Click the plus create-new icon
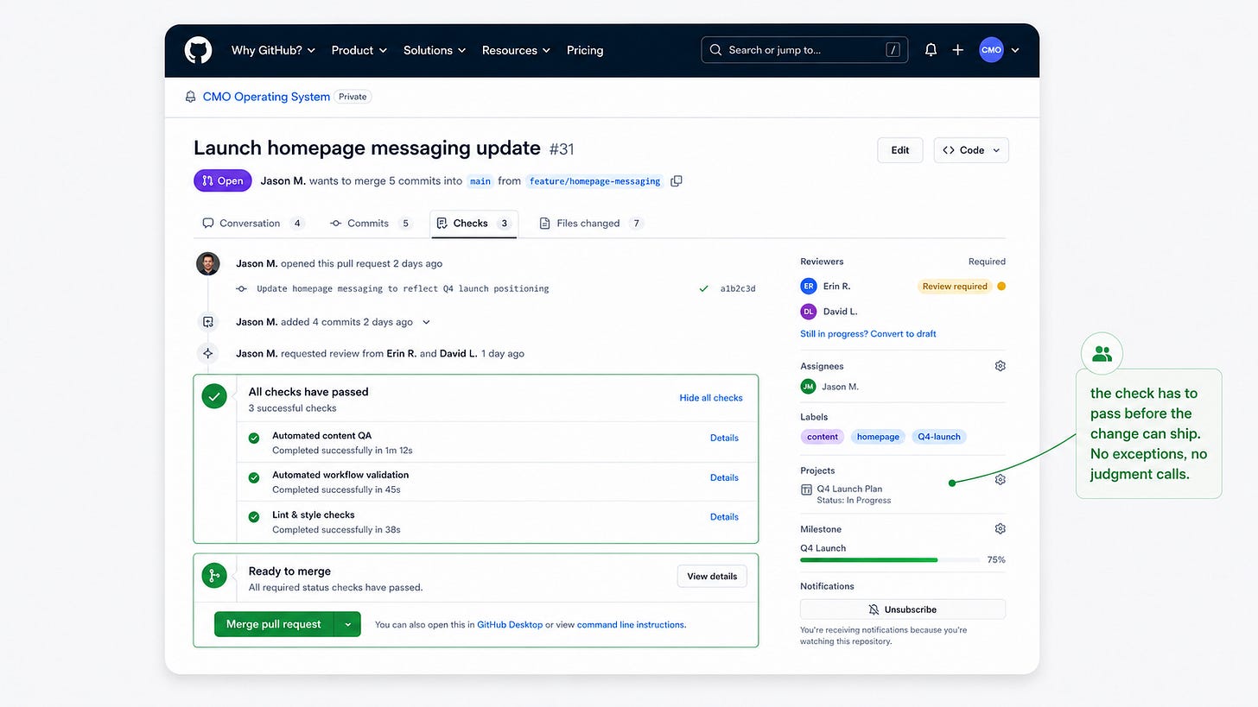Image resolution: width=1258 pixels, height=707 pixels. pyautogui.click(x=957, y=50)
